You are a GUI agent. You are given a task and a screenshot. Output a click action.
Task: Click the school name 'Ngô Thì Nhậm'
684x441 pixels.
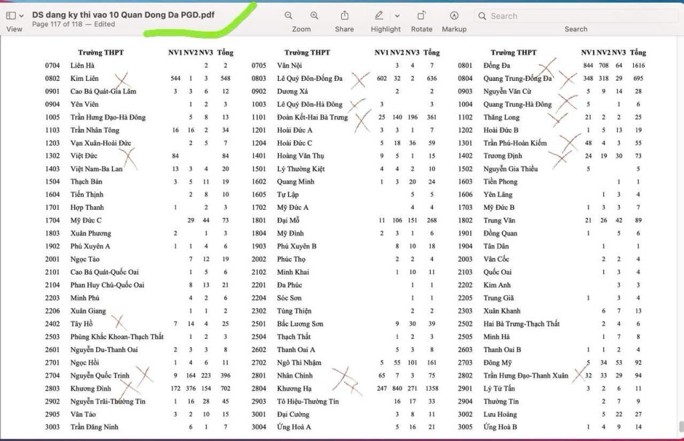click(299, 362)
